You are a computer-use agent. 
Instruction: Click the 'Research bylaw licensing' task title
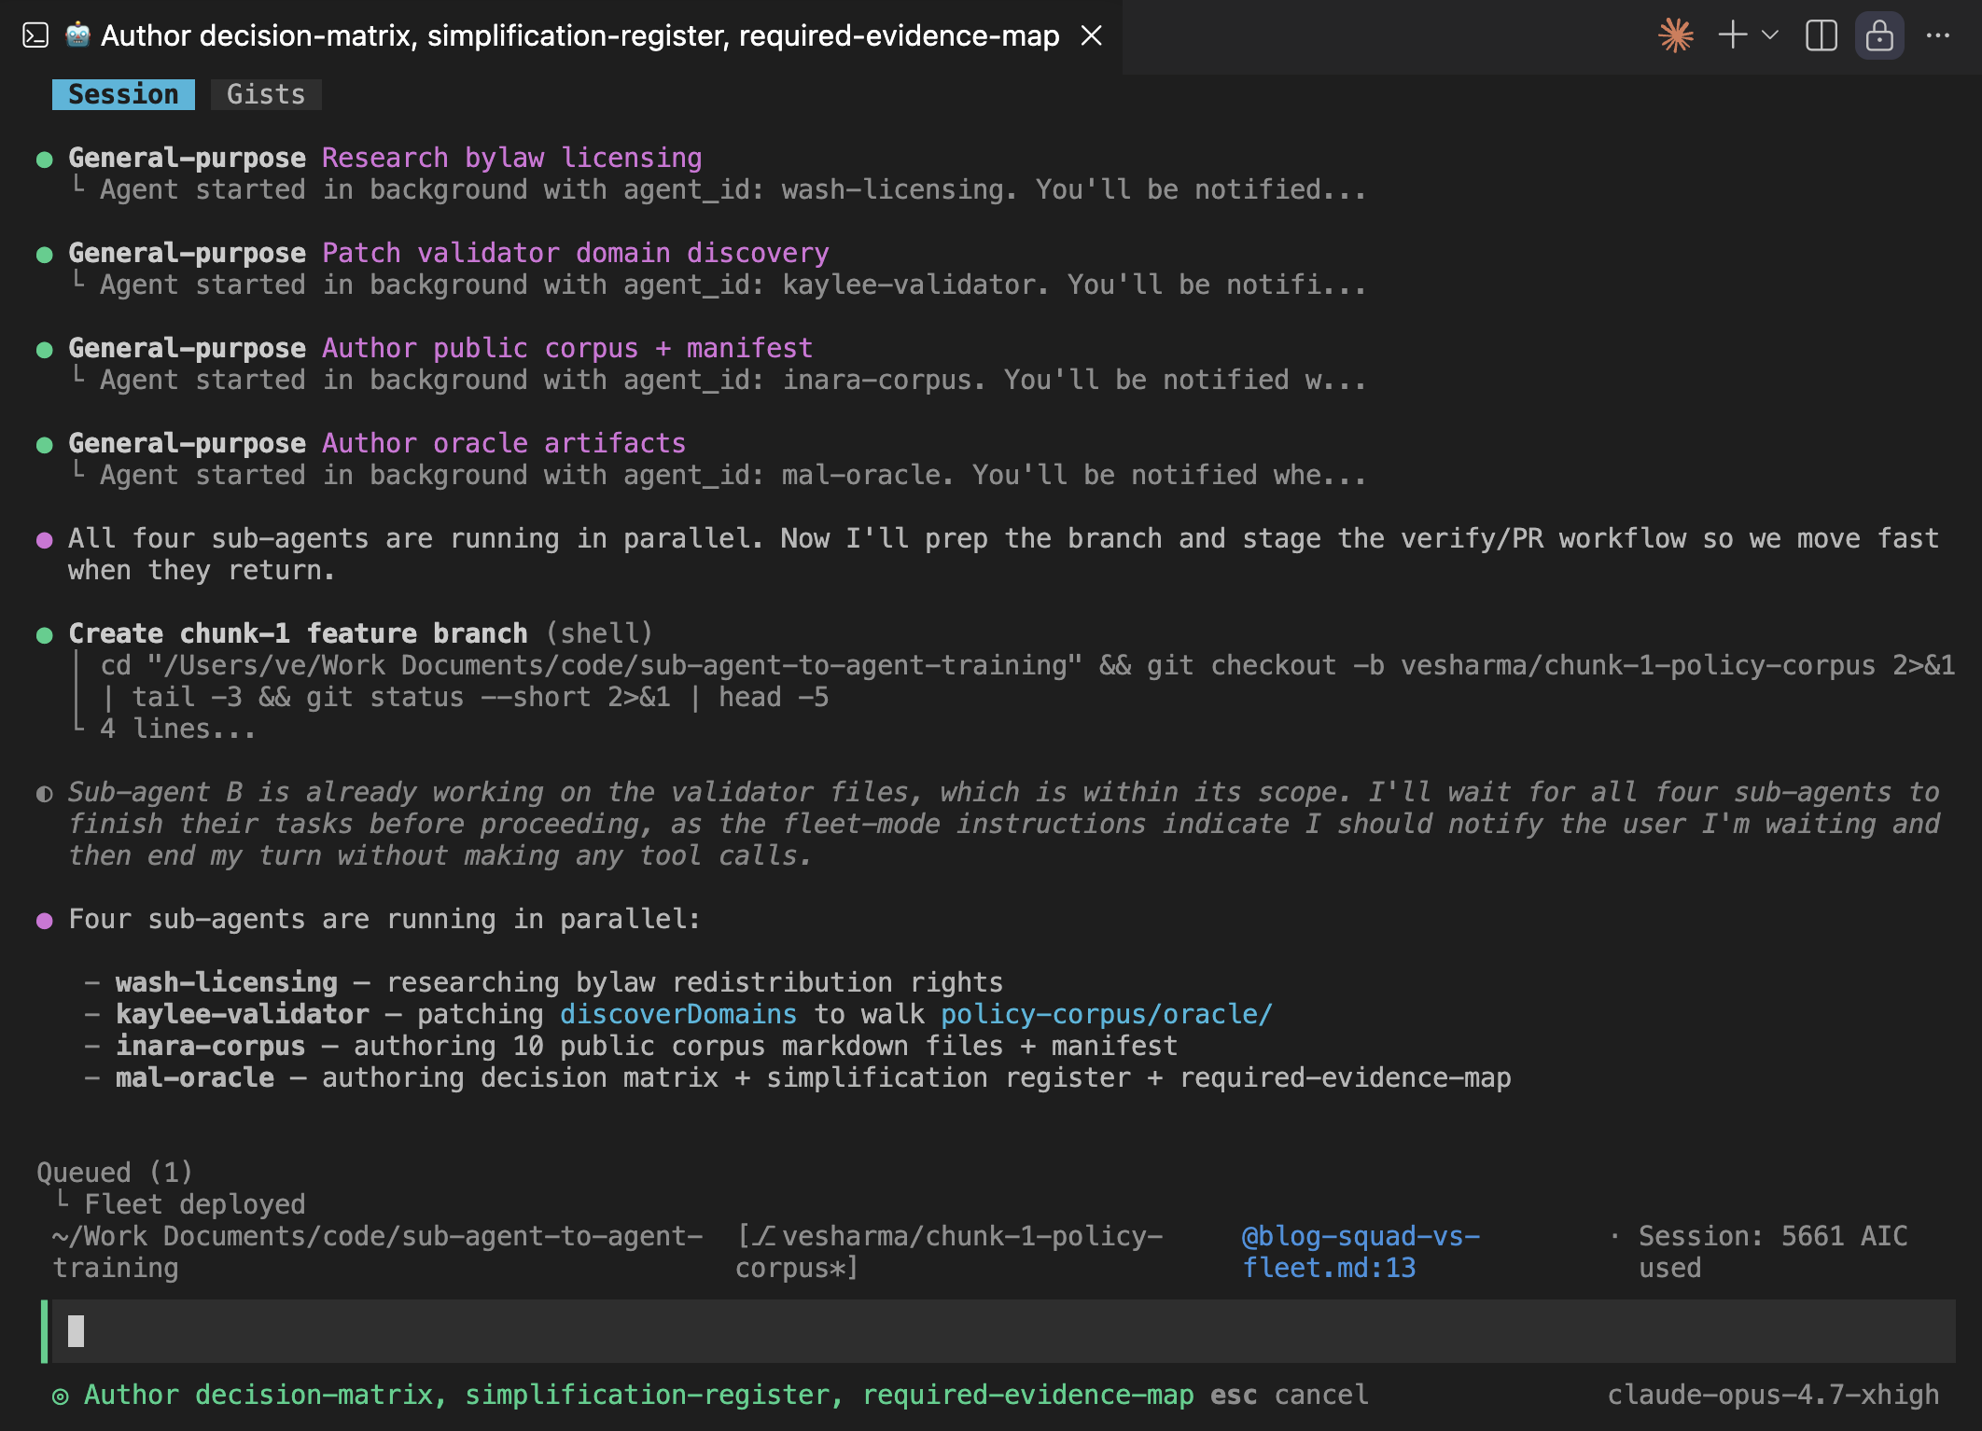(512, 158)
